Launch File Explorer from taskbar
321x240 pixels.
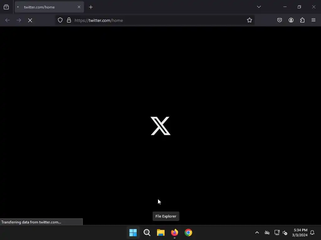pyautogui.click(x=161, y=232)
